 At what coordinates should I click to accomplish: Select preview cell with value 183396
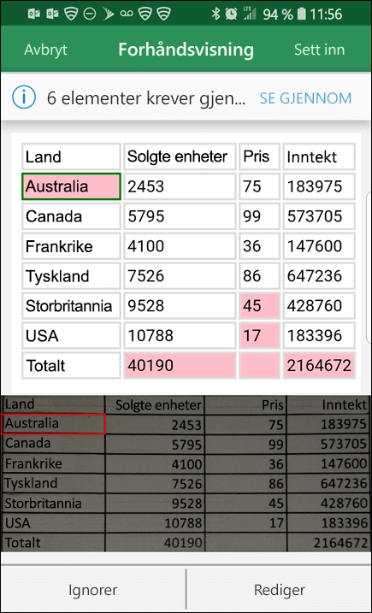pyautogui.click(x=319, y=335)
